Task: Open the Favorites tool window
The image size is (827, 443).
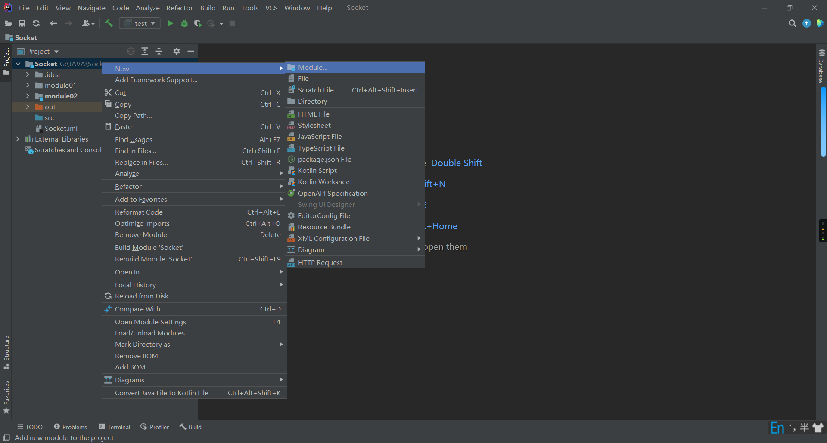Action: coord(6,397)
